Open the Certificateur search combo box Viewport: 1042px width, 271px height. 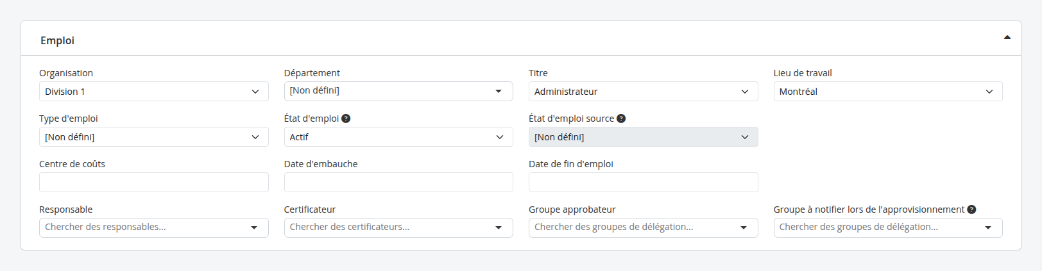[398, 227]
